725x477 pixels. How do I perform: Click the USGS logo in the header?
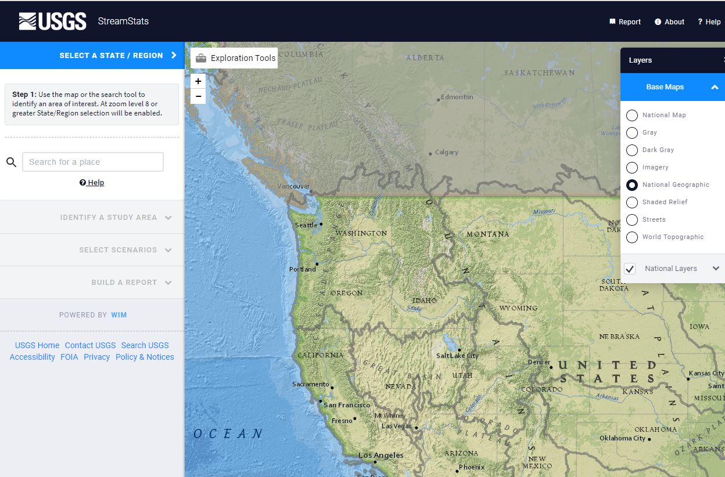point(52,20)
